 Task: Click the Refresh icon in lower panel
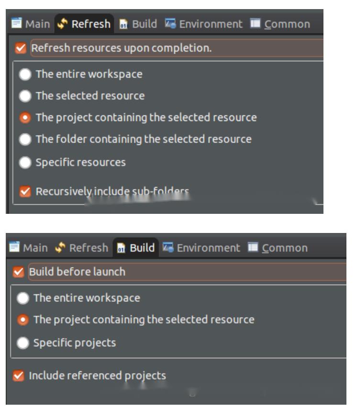[61, 247]
